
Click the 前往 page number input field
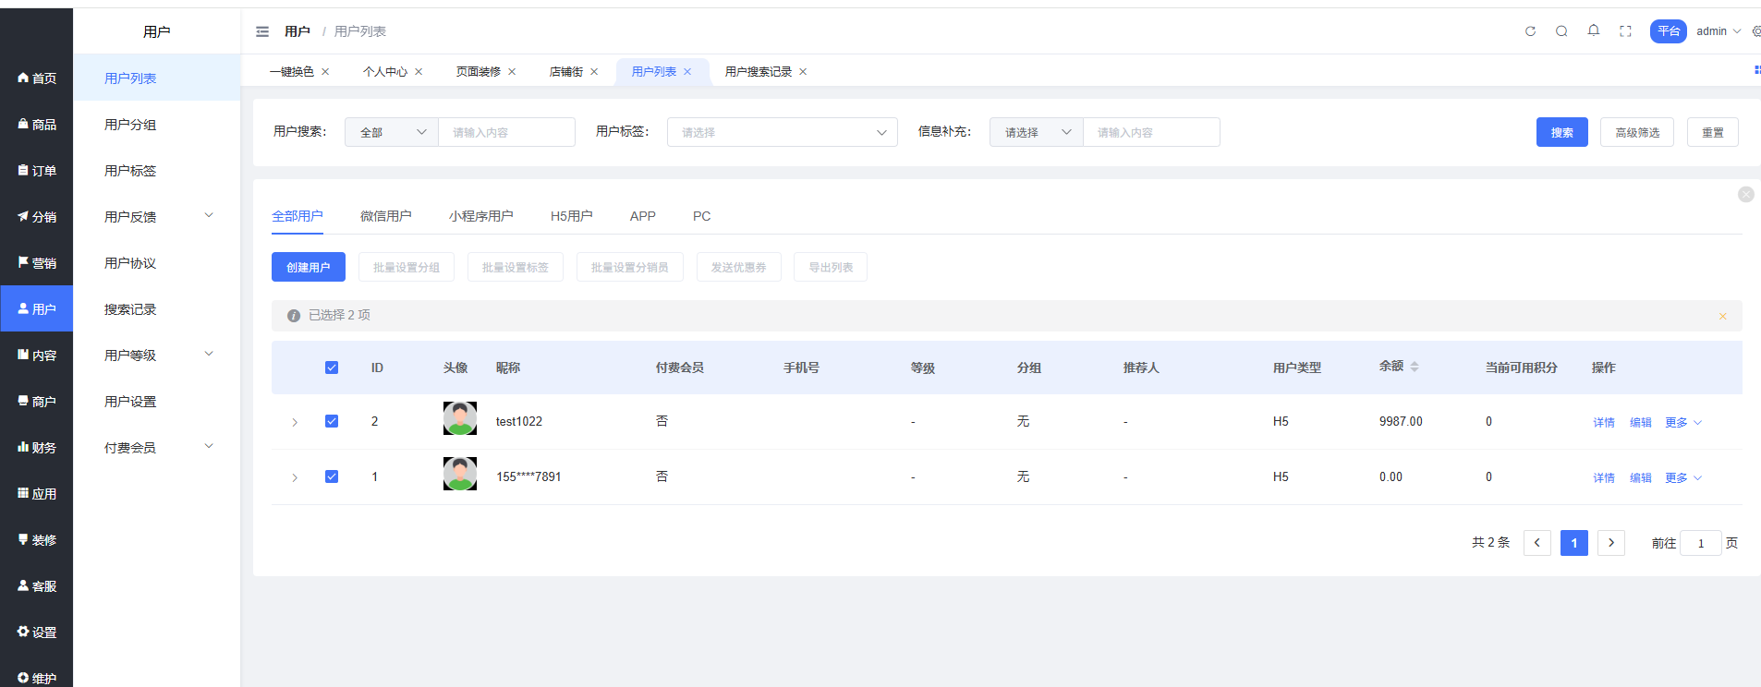(x=1700, y=543)
